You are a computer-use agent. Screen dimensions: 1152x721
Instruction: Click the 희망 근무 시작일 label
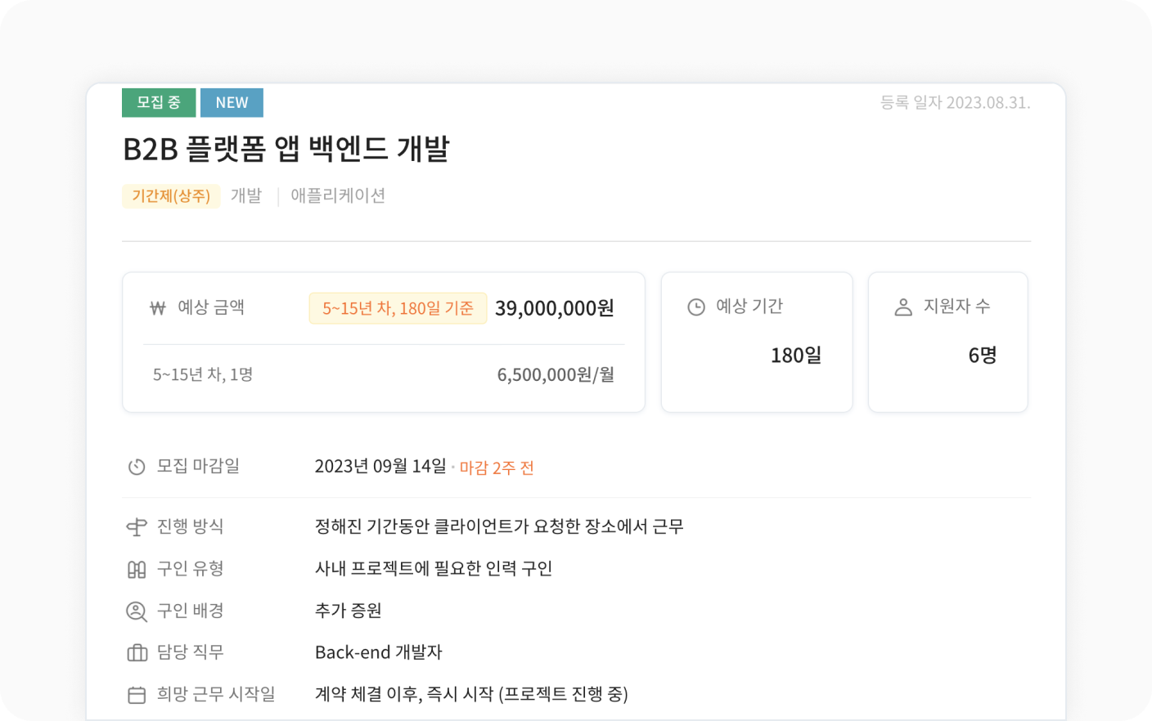click(x=216, y=694)
